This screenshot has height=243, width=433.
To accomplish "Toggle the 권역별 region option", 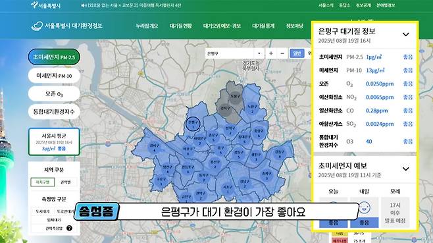I will [x=65, y=182].
